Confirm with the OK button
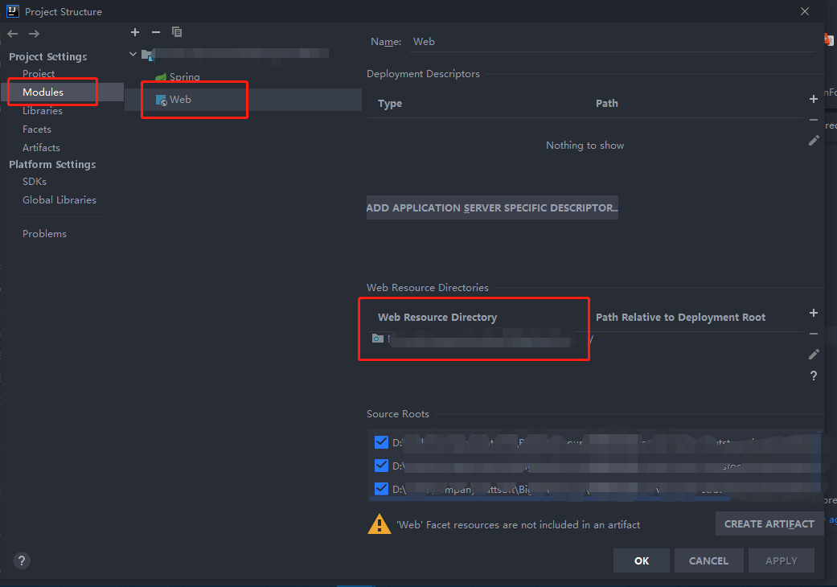This screenshot has height=587, width=837. 642,560
